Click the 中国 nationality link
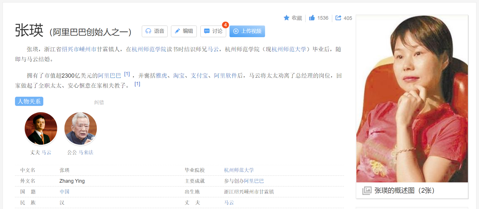Screen dimensions: 479x209 point(65,192)
